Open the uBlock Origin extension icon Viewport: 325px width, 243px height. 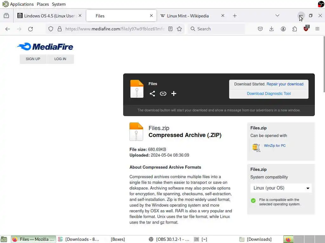click(306, 28)
